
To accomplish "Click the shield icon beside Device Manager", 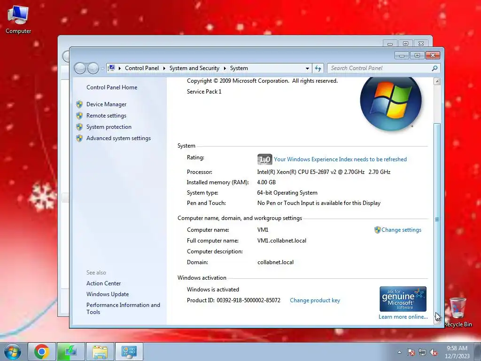I will point(79,104).
